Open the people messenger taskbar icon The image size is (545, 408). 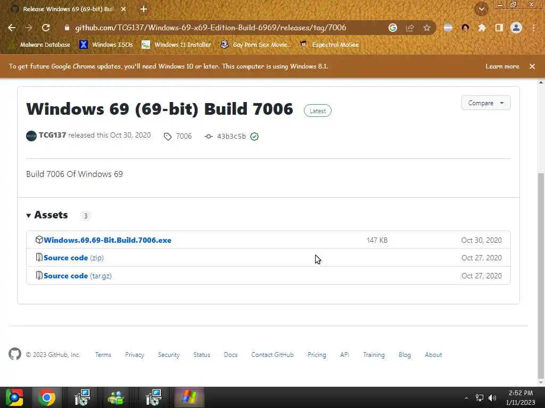click(x=117, y=397)
